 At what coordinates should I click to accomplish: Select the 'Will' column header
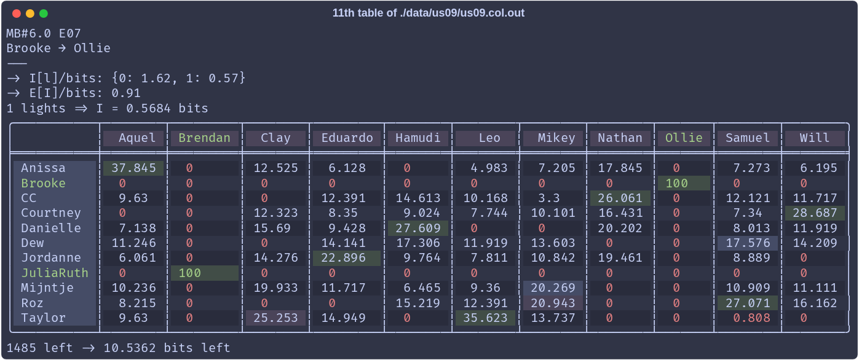coord(815,138)
